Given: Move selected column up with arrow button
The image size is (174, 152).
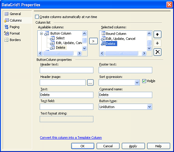Looking at the screenshot, I should pyautogui.click(x=158, y=34).
